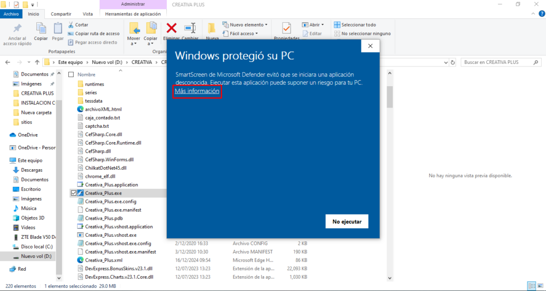Open the Vista ribbon tab

88,14
